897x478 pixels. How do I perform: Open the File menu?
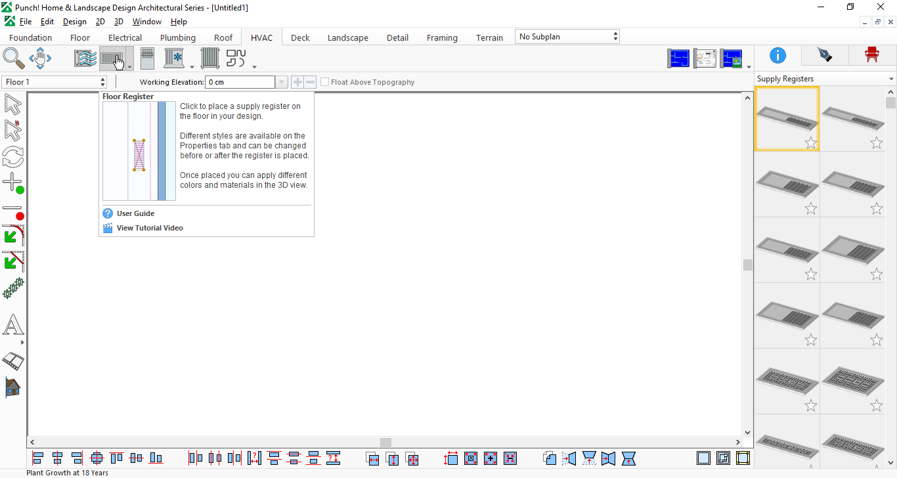coord(26,22)
